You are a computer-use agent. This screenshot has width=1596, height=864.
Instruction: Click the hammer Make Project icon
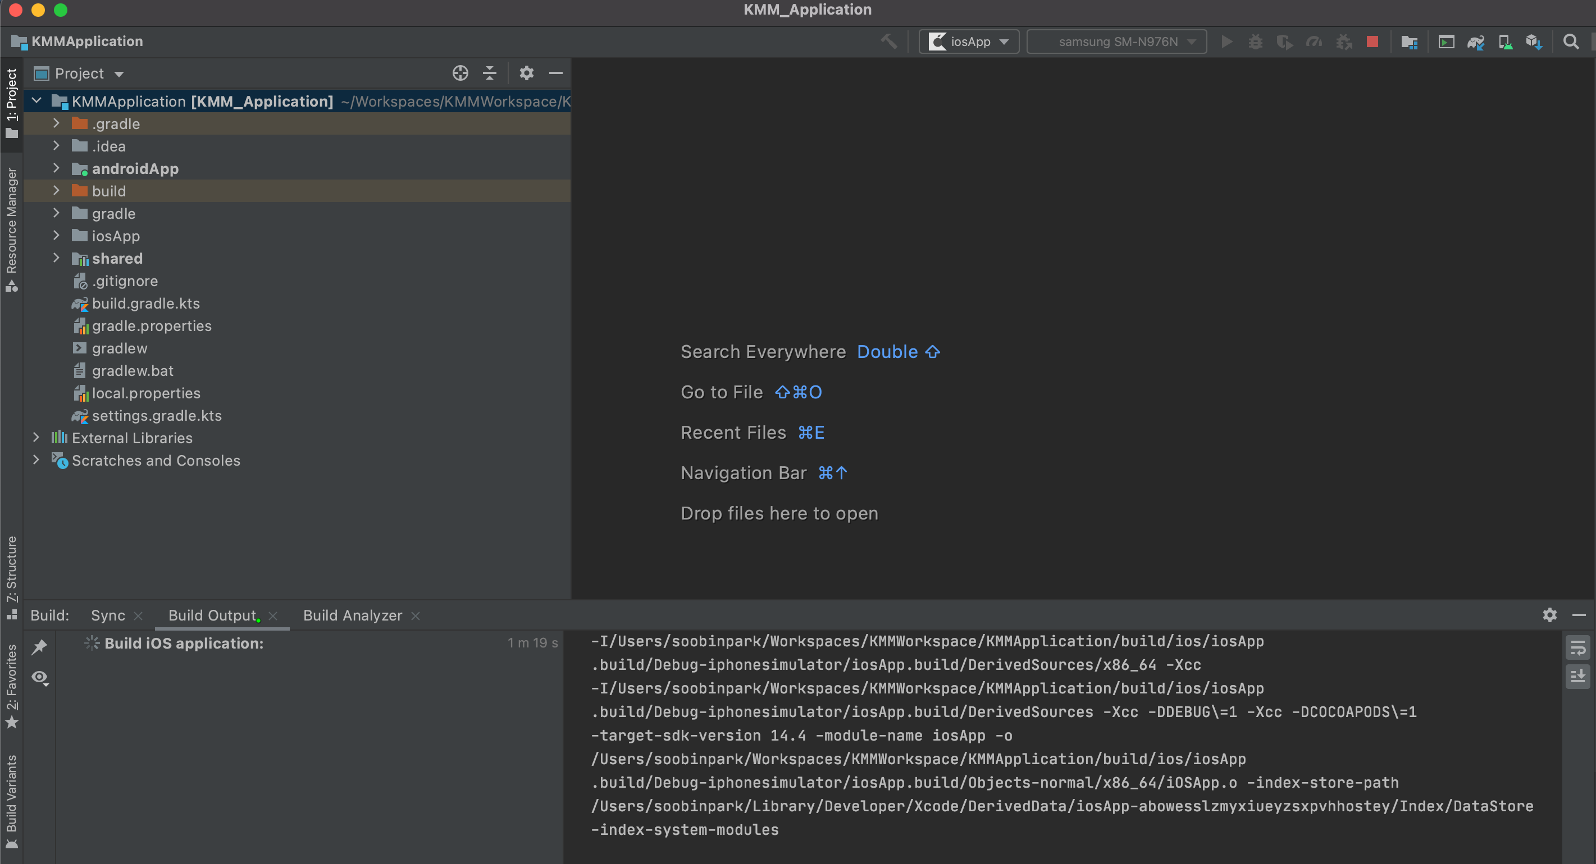coord(888,42)
